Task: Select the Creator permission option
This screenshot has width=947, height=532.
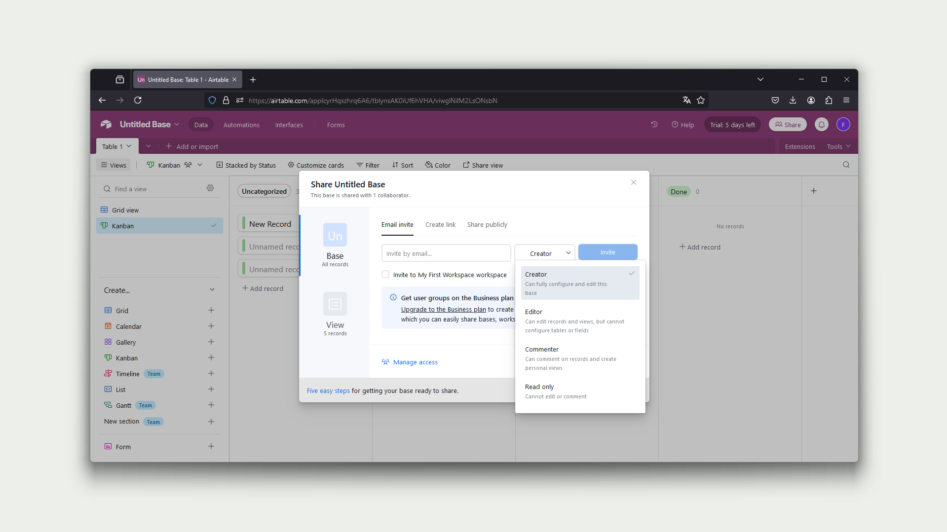Action: pos(580,283)
